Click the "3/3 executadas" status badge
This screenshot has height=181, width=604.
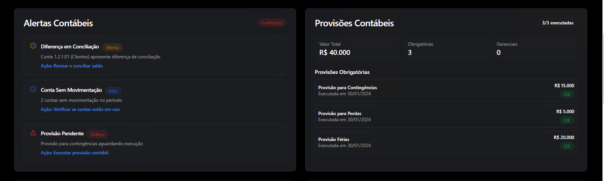[x=557, y=23]
